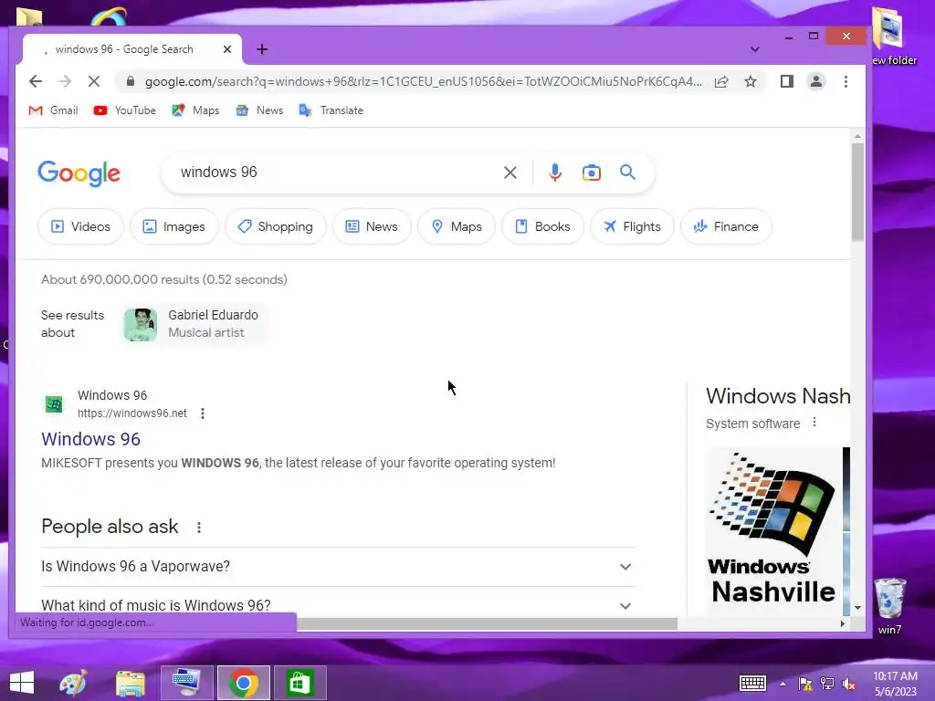The width and height of the screenshot is (935, 701).
Task: Filter results by Videos
Action: 80,226
